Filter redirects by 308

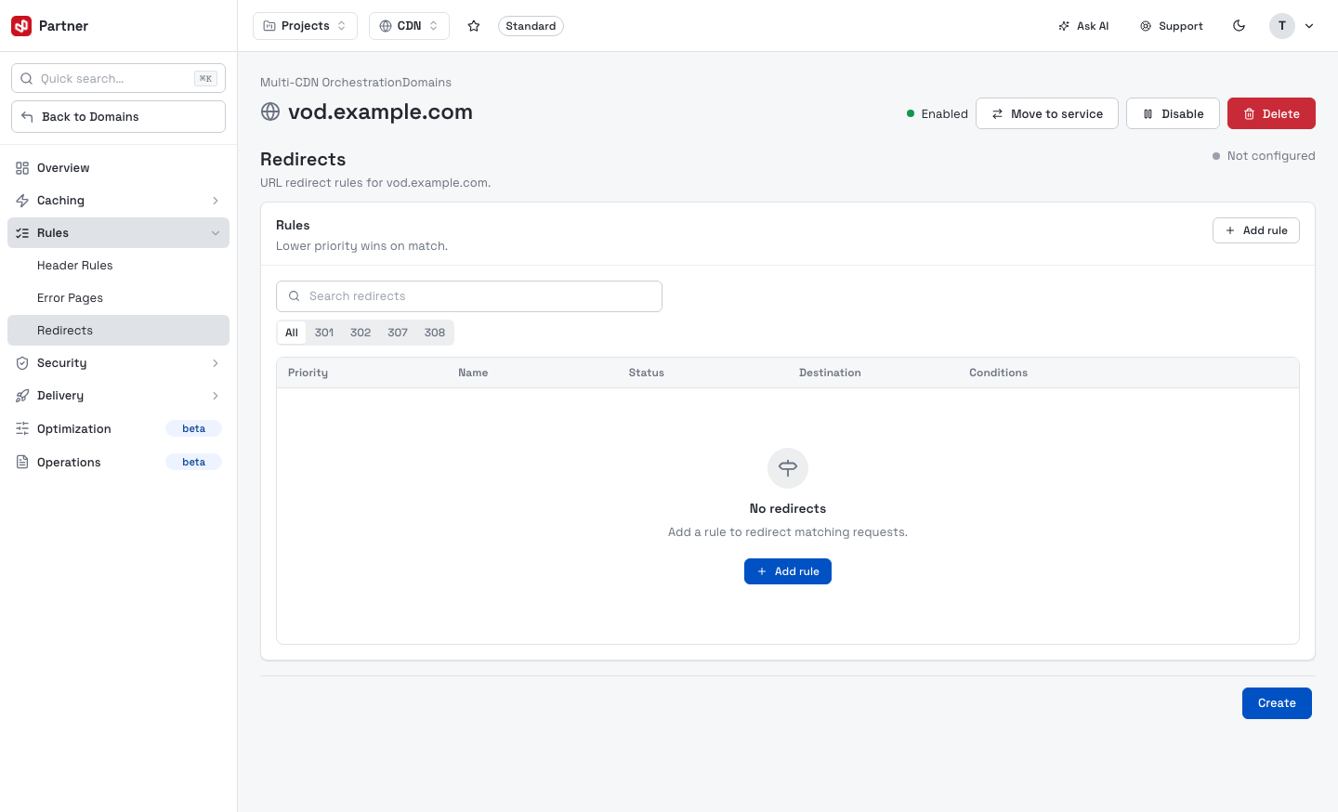tap(435, 333)
